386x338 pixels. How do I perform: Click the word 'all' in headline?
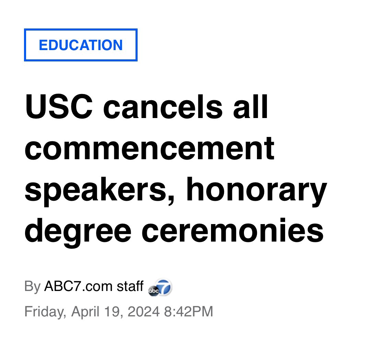pyautogui.click(x=250, y=107)
